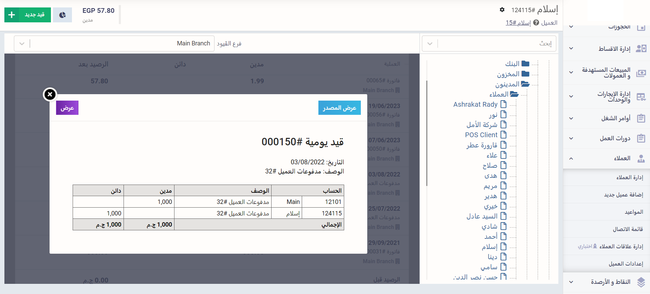Open the البنك folder icon in tree
650x294 pixels.
point(525,64)
